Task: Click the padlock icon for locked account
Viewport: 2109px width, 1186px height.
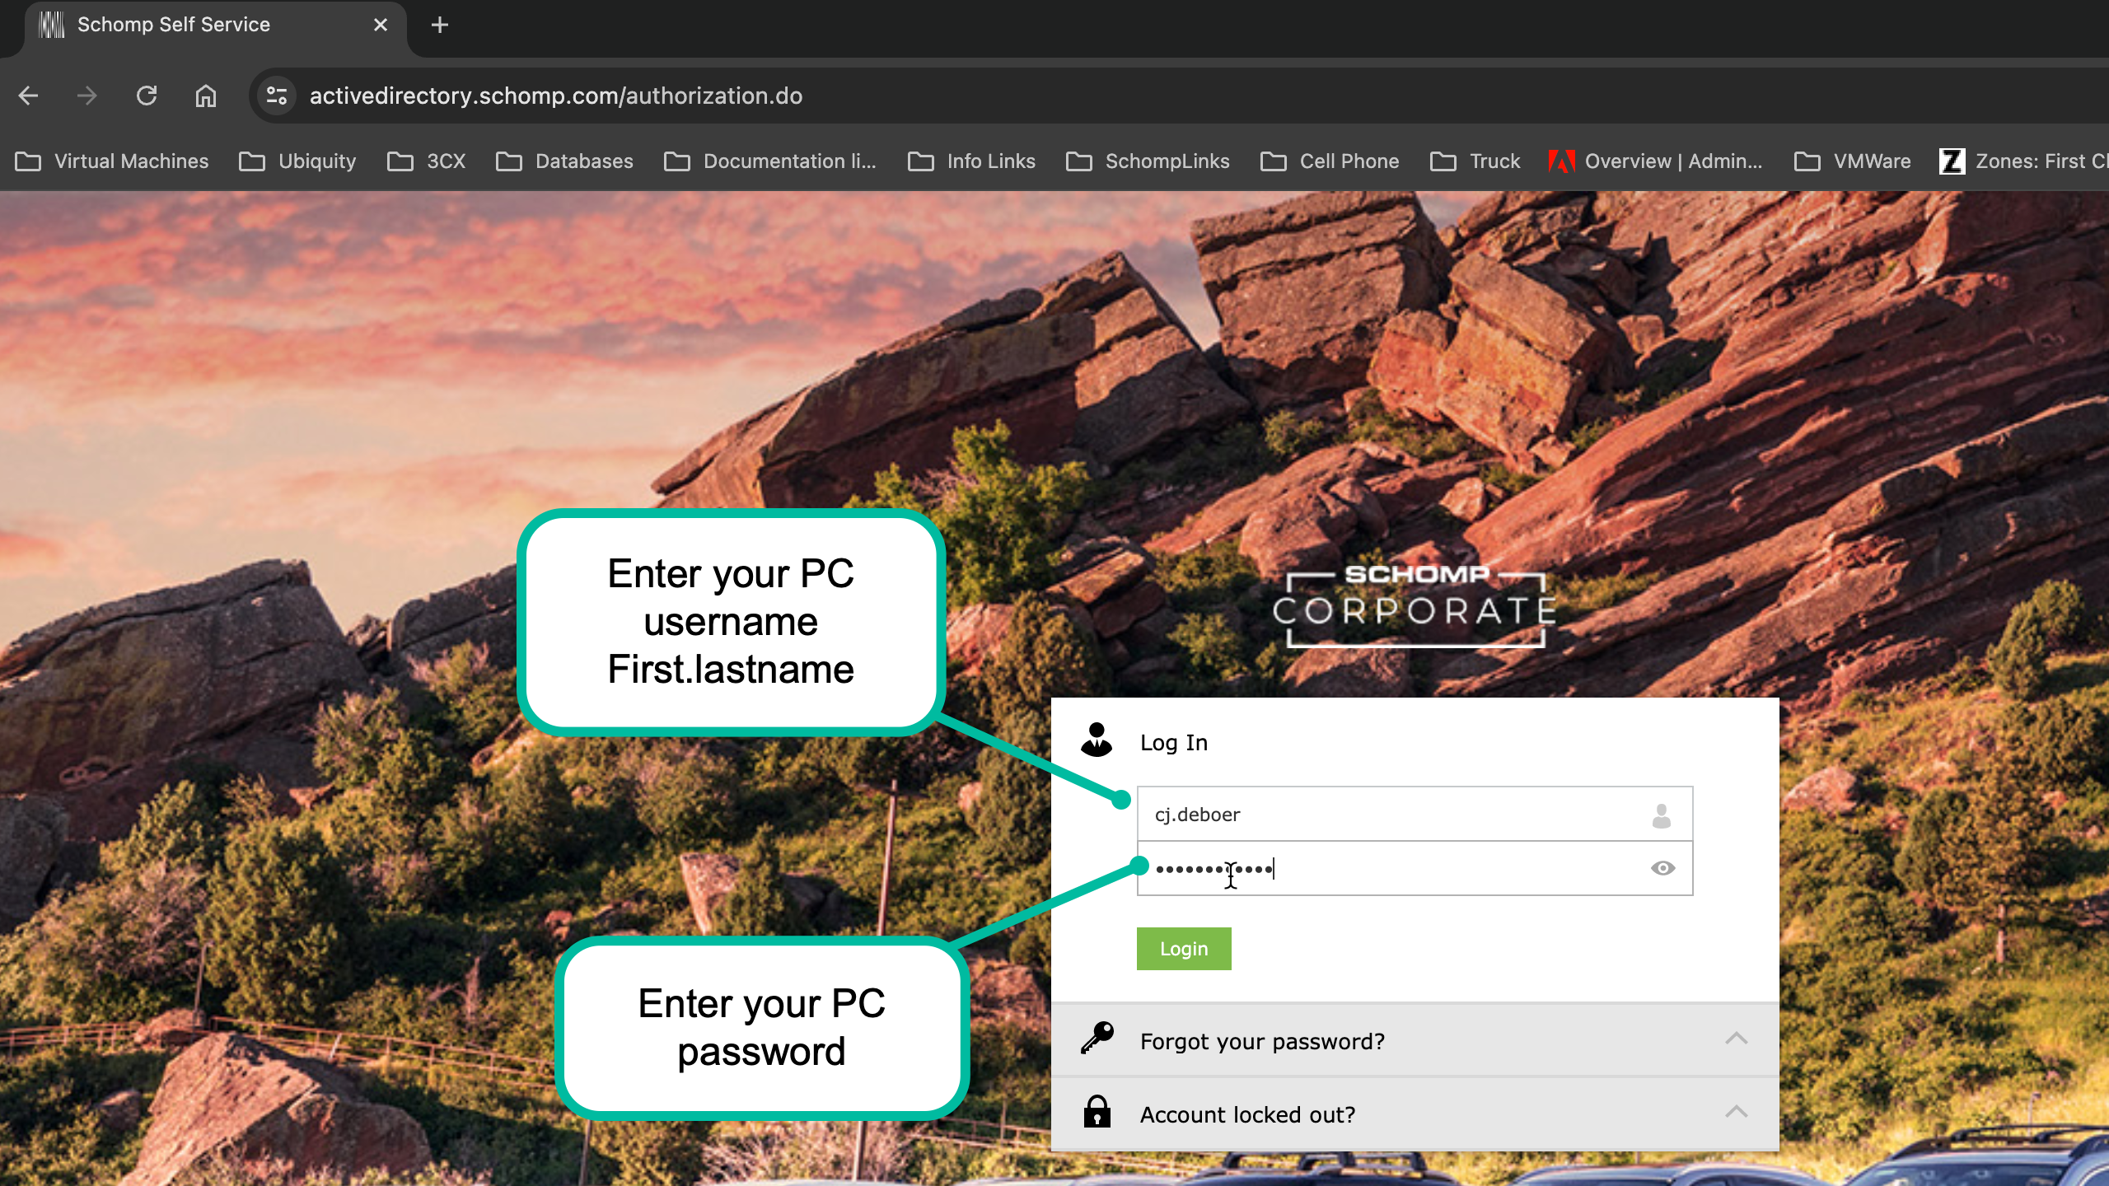Action: [x=1097, y=1113]
